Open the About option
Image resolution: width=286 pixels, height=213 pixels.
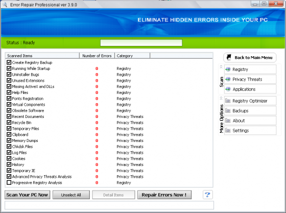[x=250, y=121]
